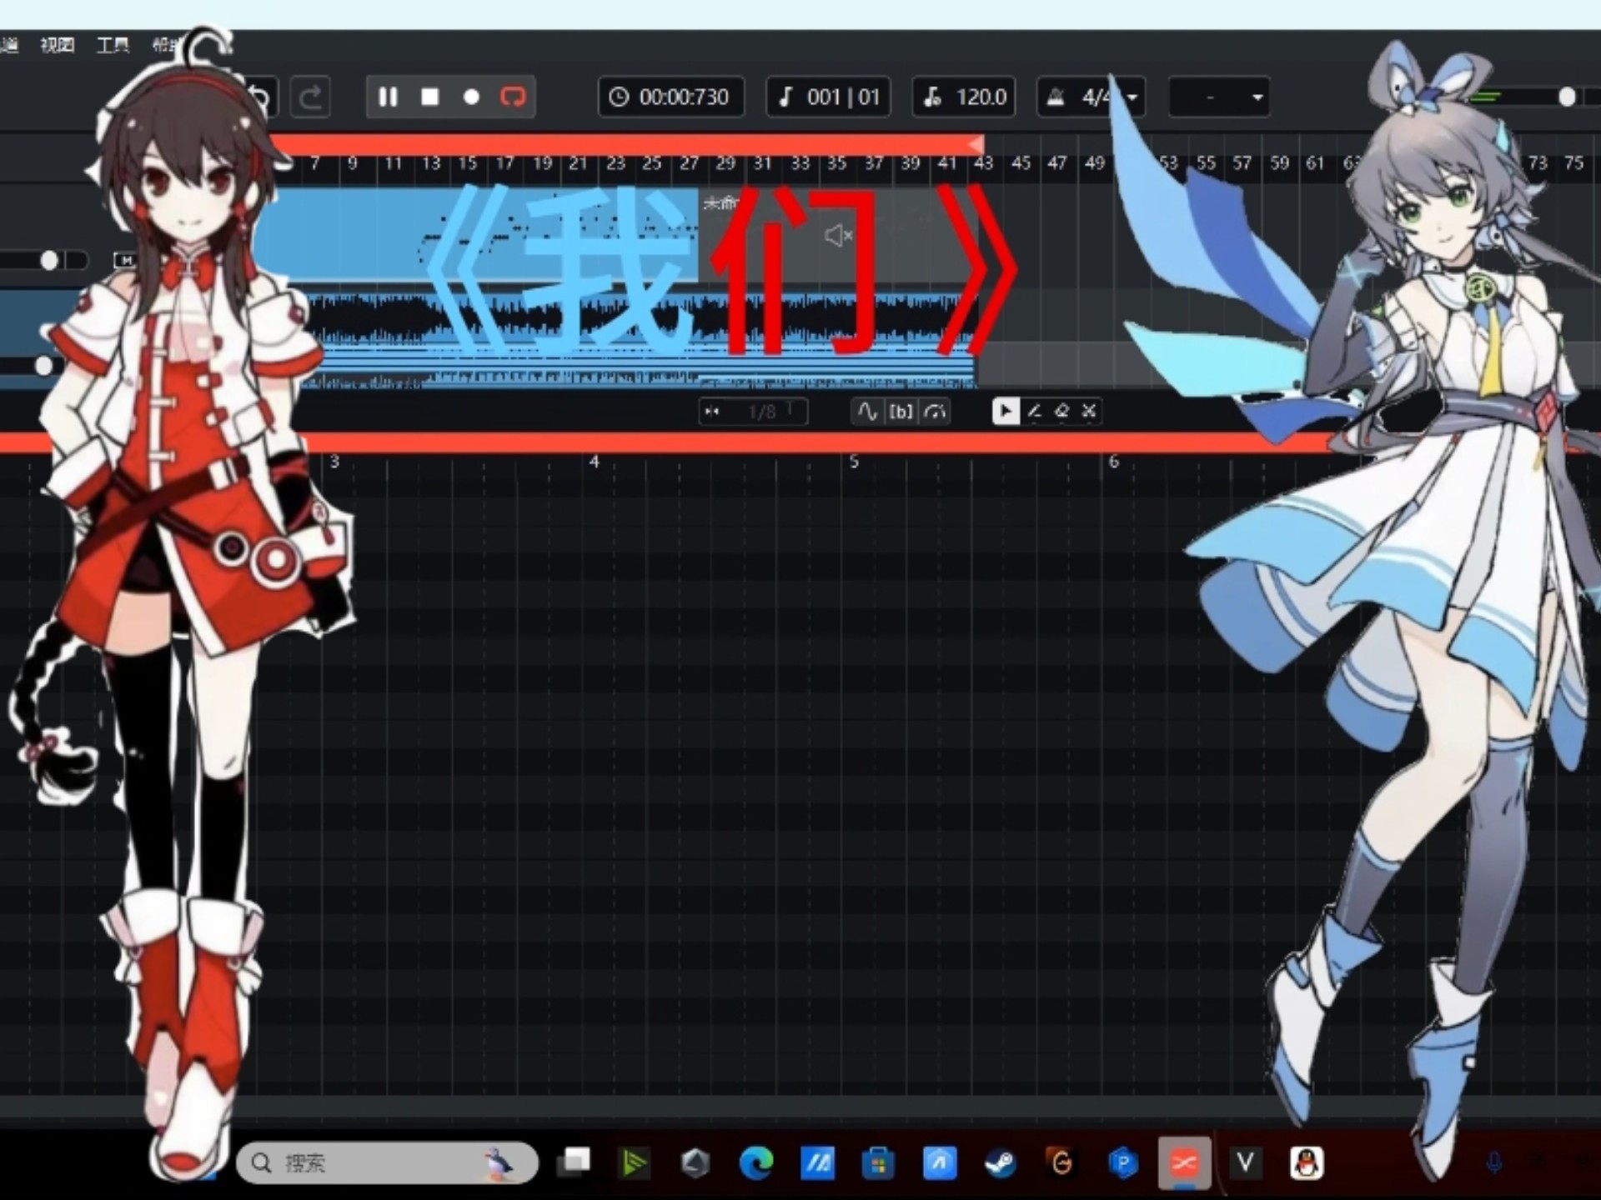Select the scissors cut tool
Viewport: 1601px width, 1200px height.
1089,411
